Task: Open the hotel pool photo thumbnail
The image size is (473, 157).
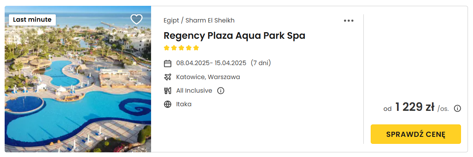Action: tap(78, 79)
